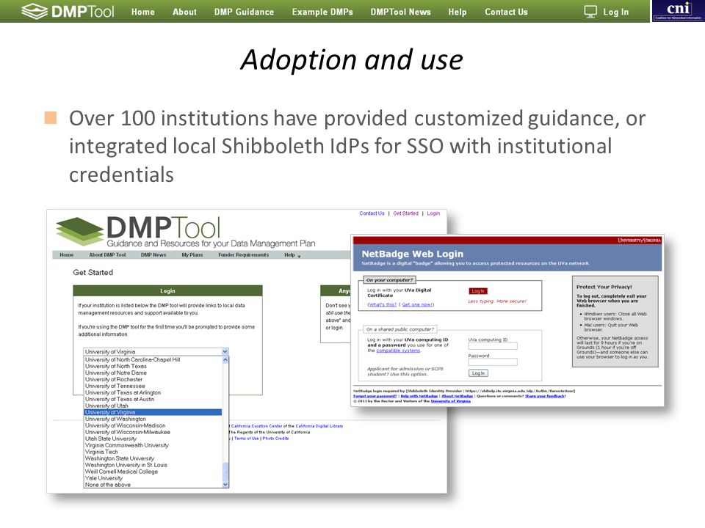Choose Weill Cornell Medical College
This screenshot has width=705, height=528.
point(121,472)
